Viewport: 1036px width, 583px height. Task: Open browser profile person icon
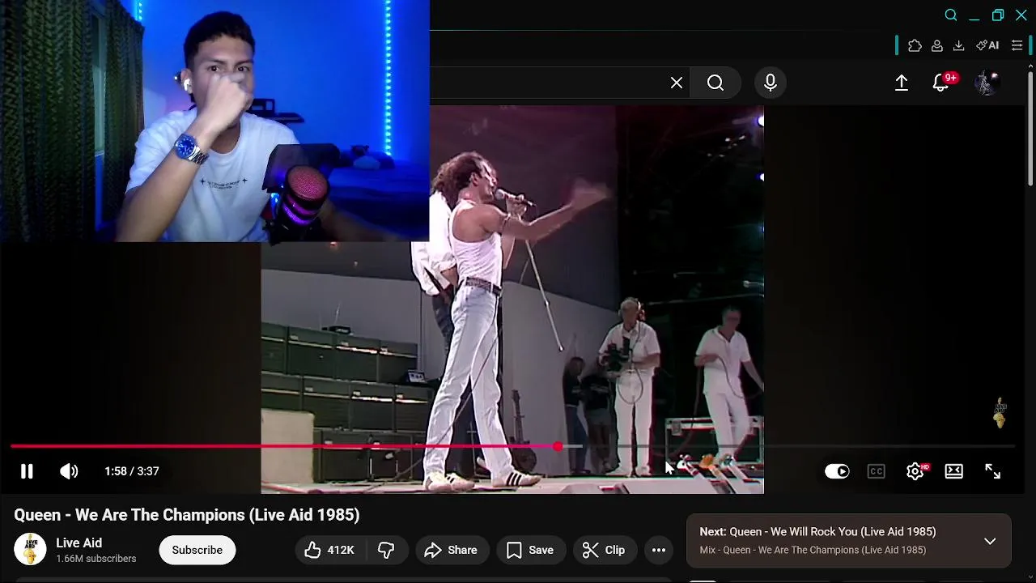tap(936, 46)
